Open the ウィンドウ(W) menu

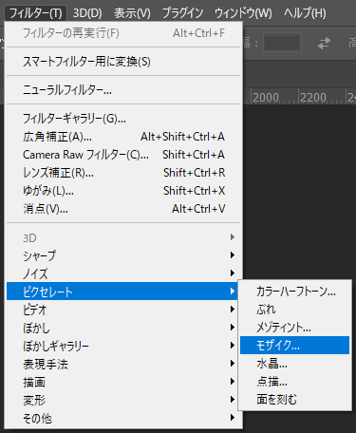click(243, 13)
